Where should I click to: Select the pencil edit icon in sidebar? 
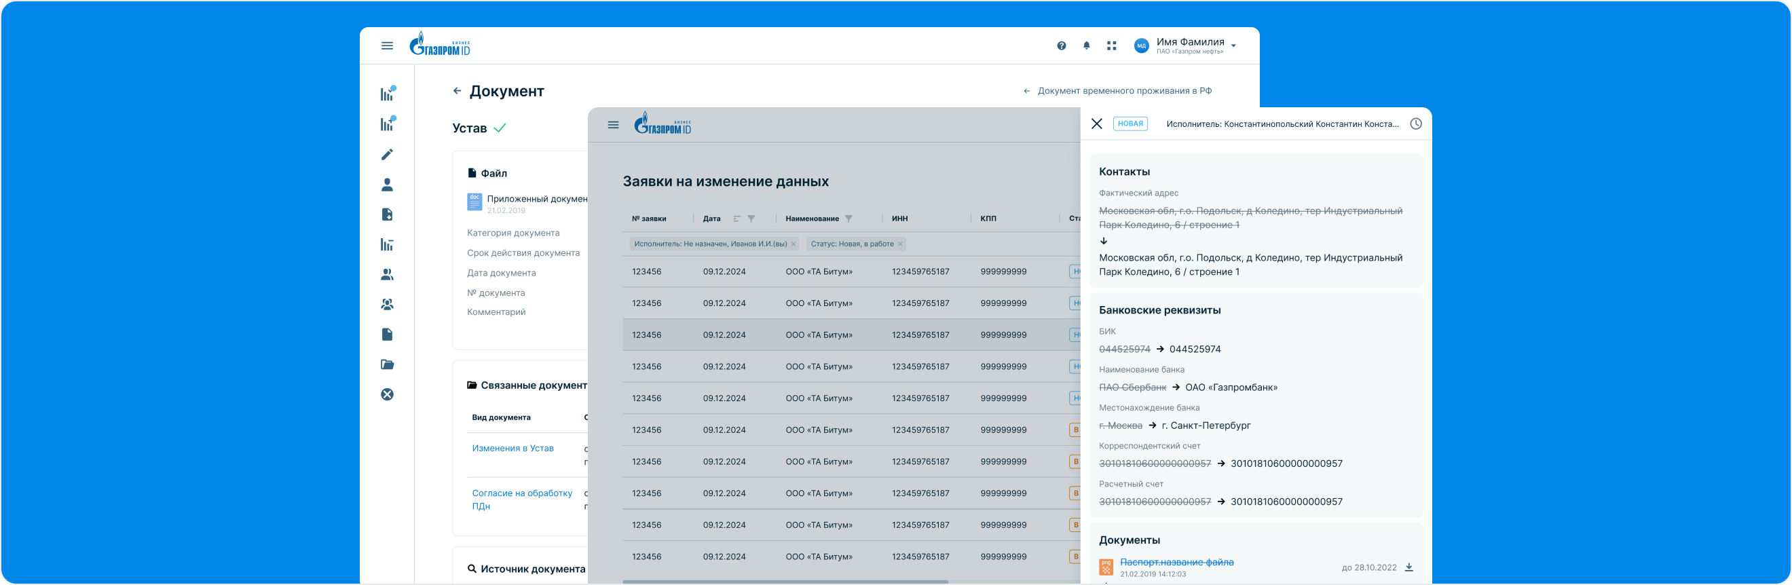[x=388, y=155]
